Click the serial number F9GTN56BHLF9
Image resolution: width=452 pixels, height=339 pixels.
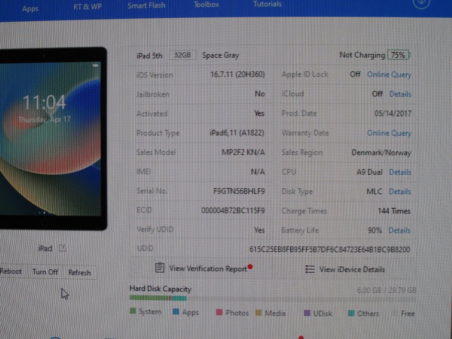(x=239, y=191)
